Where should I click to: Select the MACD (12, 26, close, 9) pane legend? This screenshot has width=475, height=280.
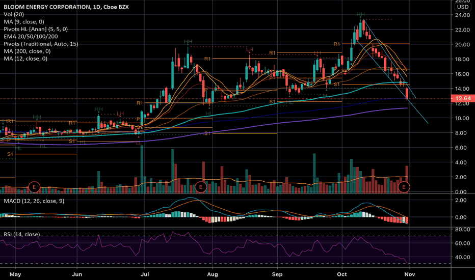(34, 201)
